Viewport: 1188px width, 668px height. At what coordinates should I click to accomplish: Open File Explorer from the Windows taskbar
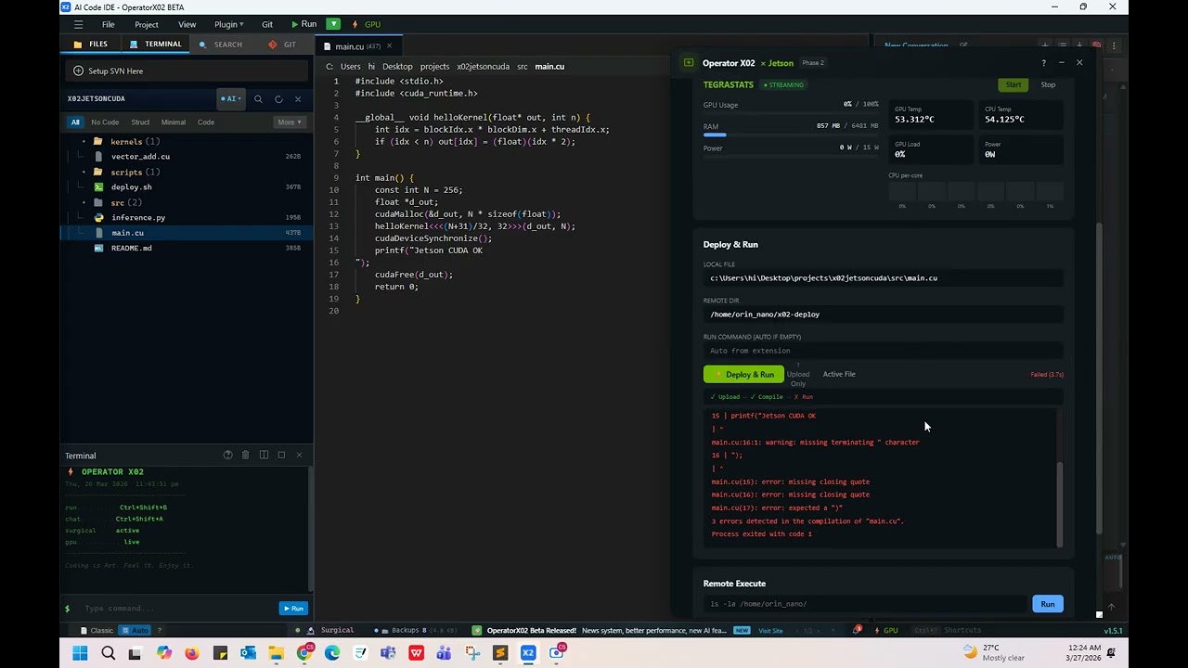coord(276,653)
